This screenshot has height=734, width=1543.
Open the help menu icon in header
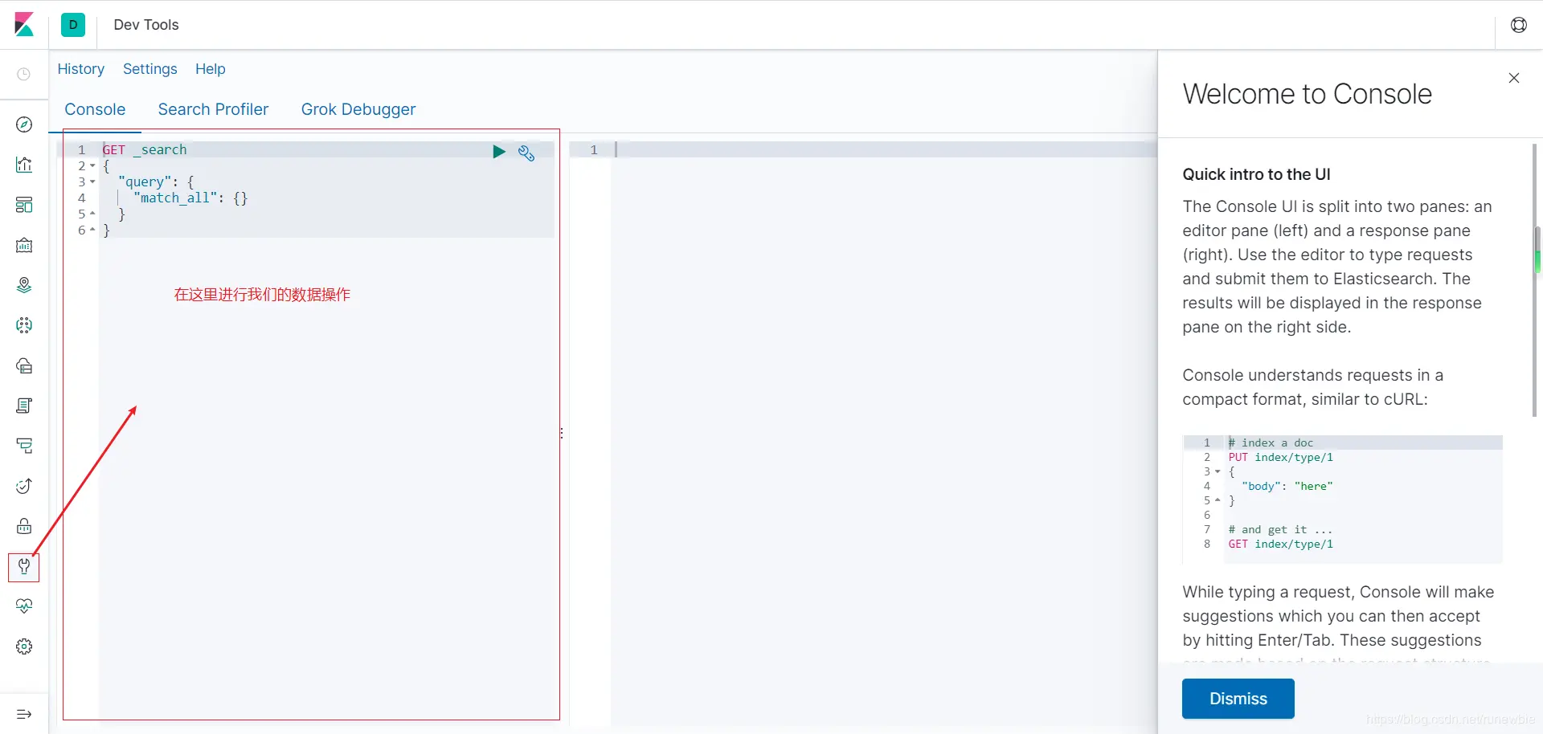coord(1519,25)
